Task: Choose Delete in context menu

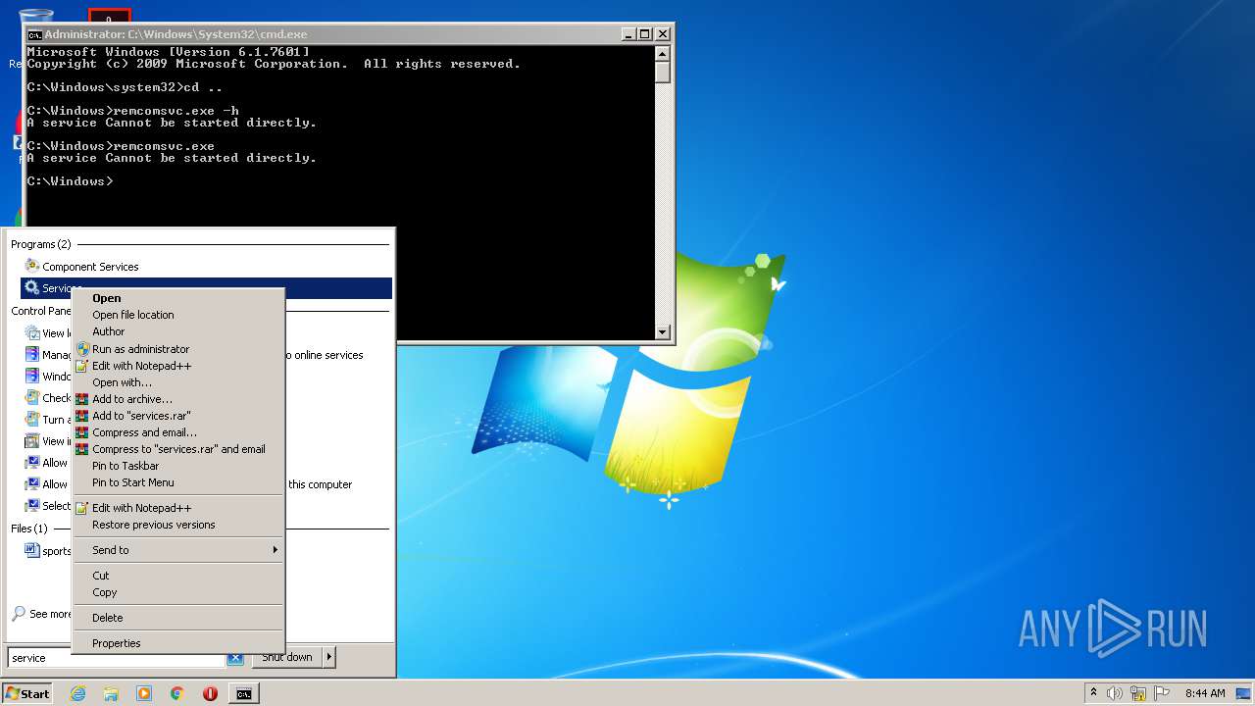Action: point(178,618)
